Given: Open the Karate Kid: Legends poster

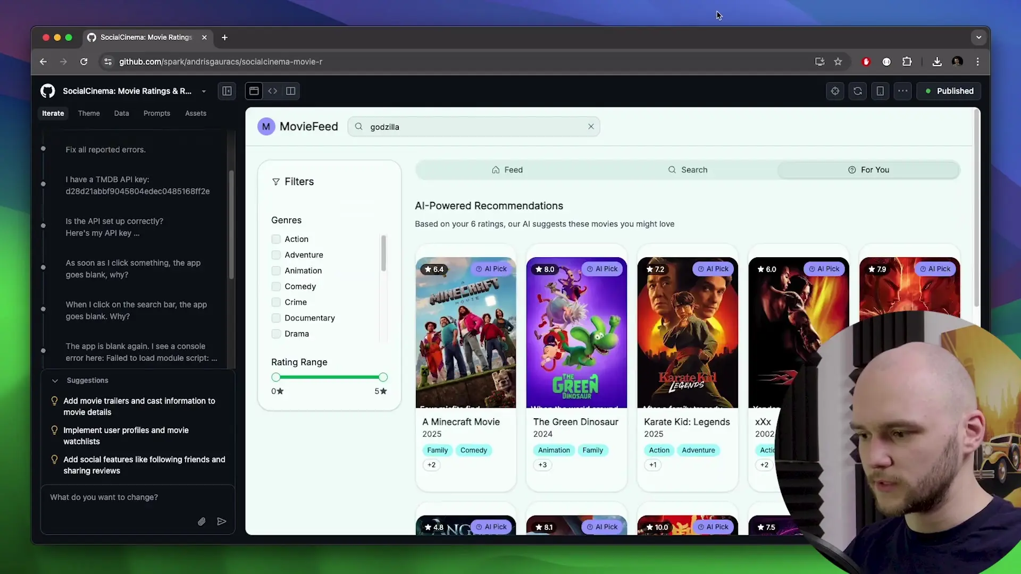Looking at the screenshot, I should click(x=688, y=333).
